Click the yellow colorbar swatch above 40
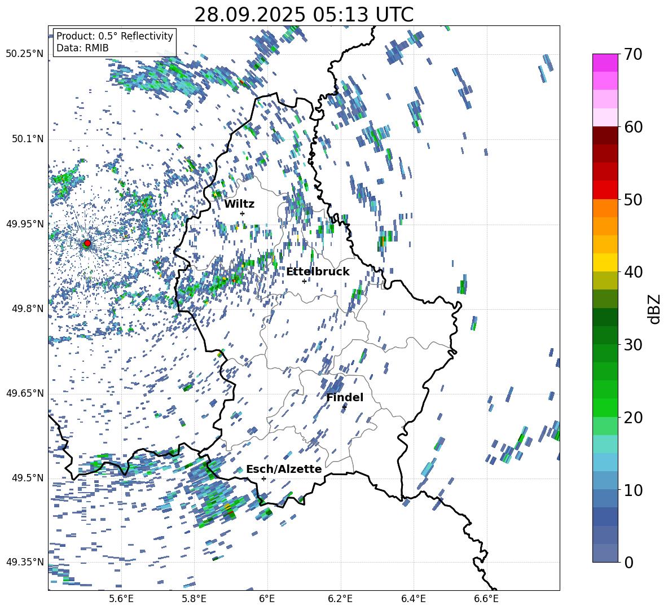The image size is (668, 610). (x=605, y=262)
